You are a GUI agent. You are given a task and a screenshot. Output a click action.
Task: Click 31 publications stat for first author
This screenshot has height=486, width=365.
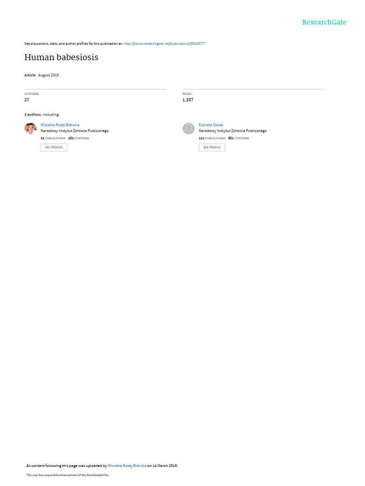coord(53,138)
